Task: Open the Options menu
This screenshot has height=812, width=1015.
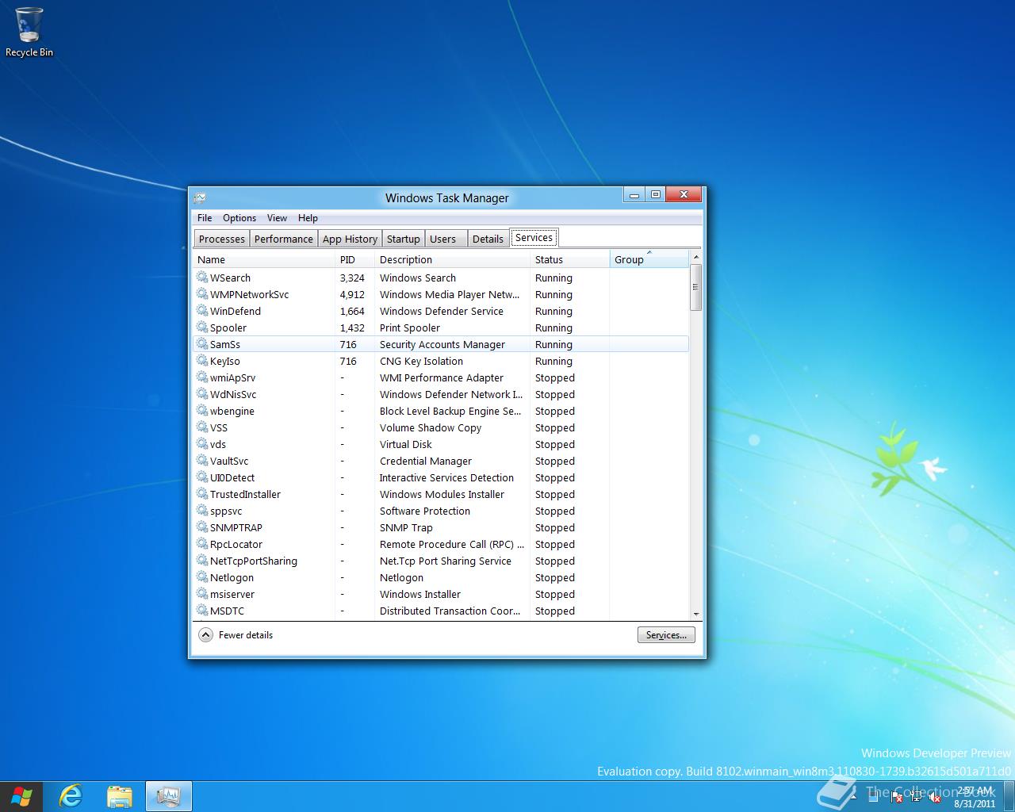Action: (x=239, y=218)
